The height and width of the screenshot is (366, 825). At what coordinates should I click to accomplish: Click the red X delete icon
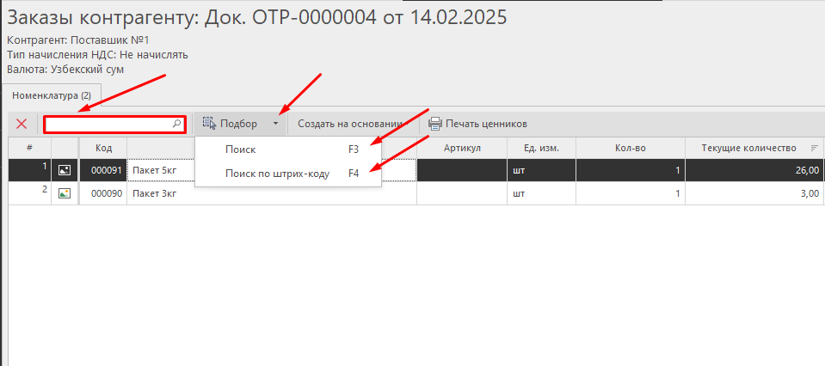tap(22, 124)
